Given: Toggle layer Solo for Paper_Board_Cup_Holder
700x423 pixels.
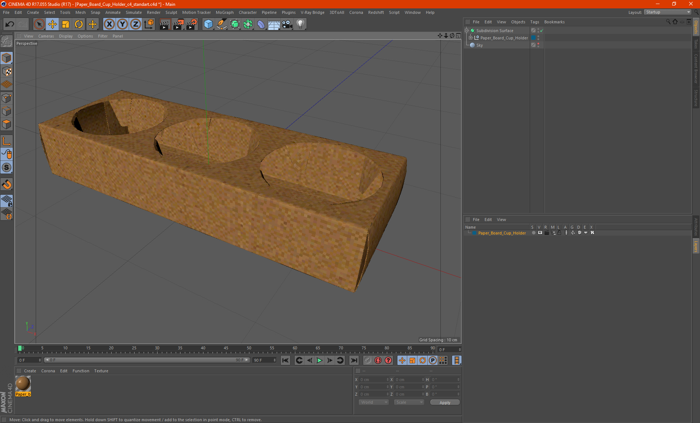Looking at the screenshot, I should 533,233.
